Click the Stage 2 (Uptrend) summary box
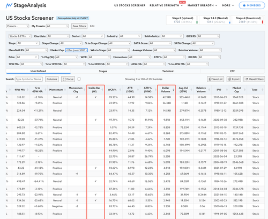 tap(183, 20)
